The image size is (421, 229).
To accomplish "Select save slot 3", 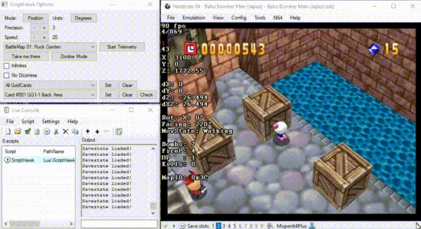I will (x=224, y=226).
